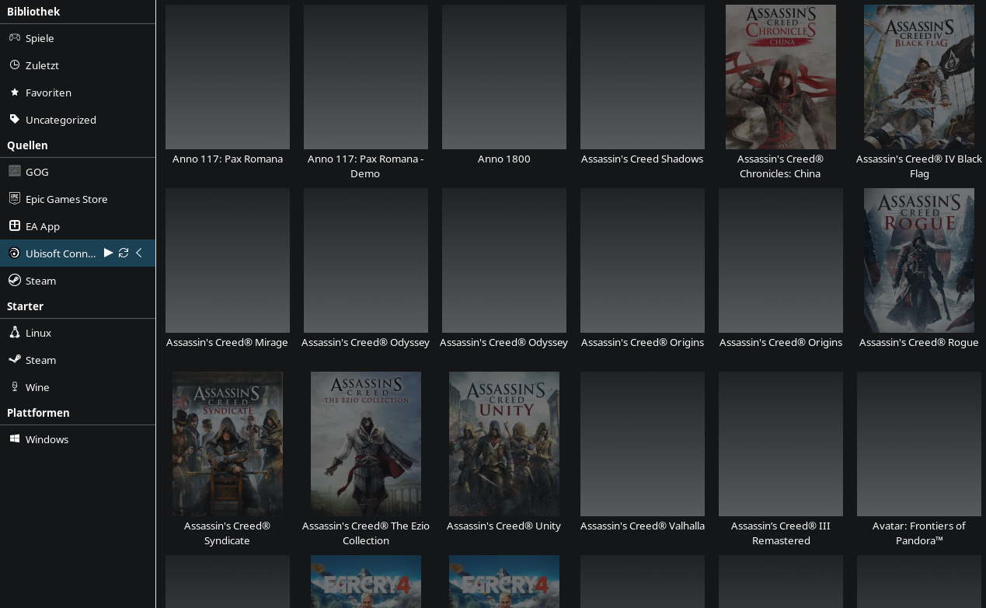This screenshot has height=608, width=986.
Task: Select Avatar: Frontiers of Pandora placeholder
Action: coord(919,444)
